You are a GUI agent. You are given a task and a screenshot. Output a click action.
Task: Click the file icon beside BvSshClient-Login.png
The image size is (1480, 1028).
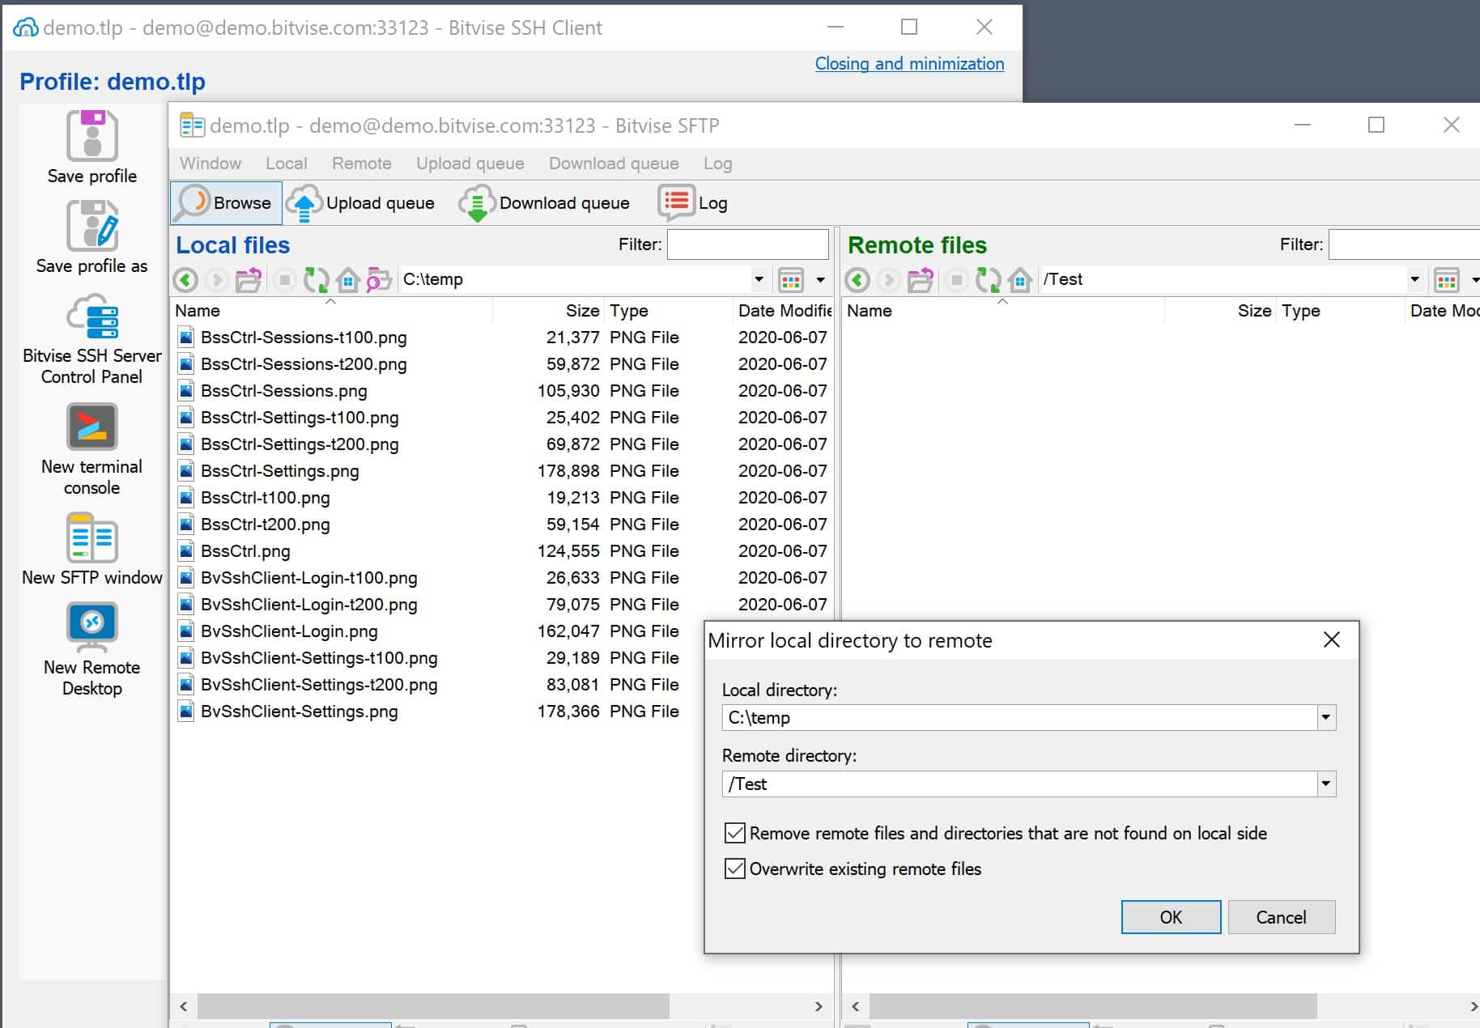[x=186, y=631]
